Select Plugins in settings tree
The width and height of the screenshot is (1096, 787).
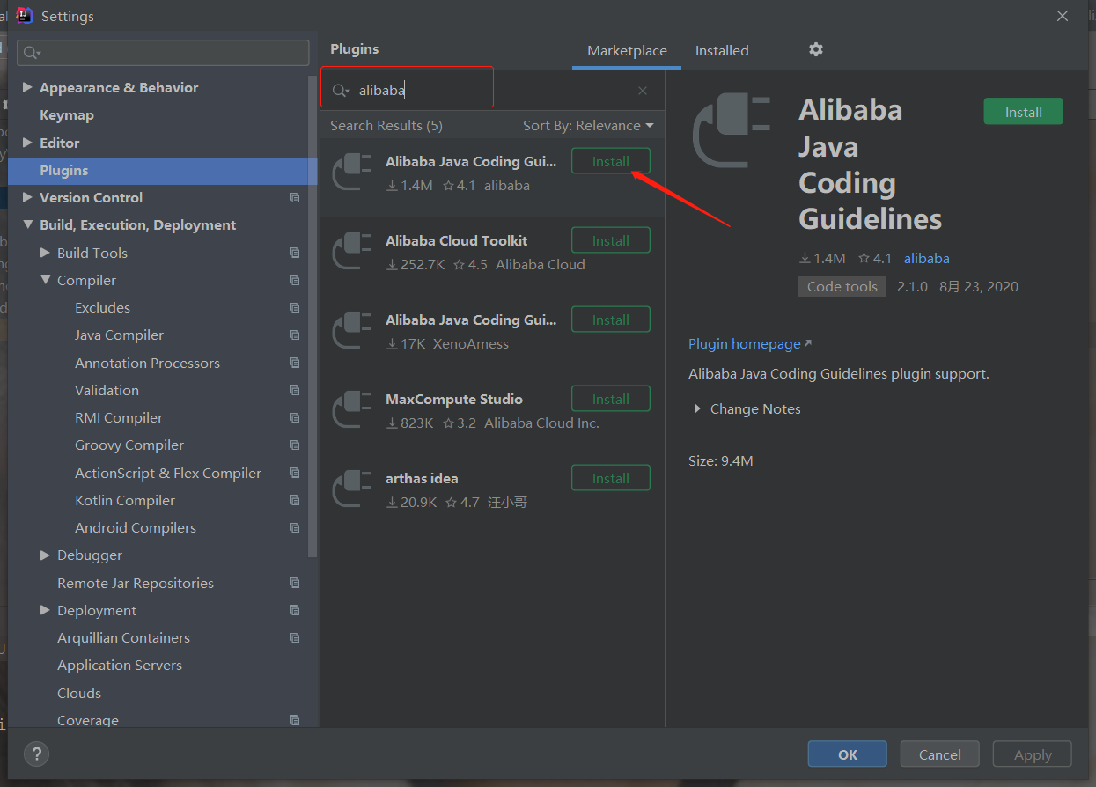[x=163, y=170]
